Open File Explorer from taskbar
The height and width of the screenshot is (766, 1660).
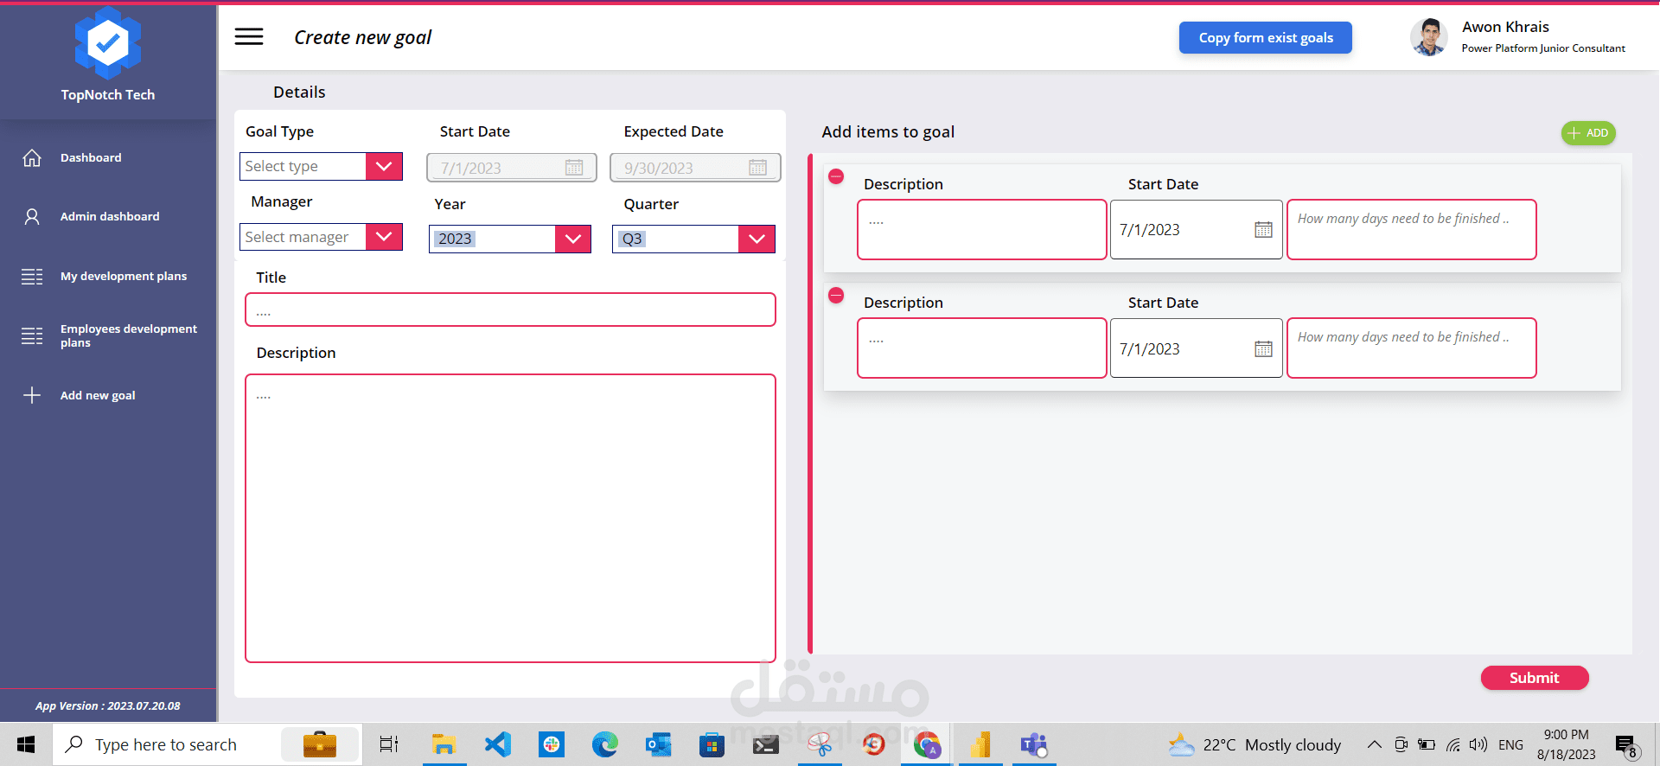pos(444,744)
